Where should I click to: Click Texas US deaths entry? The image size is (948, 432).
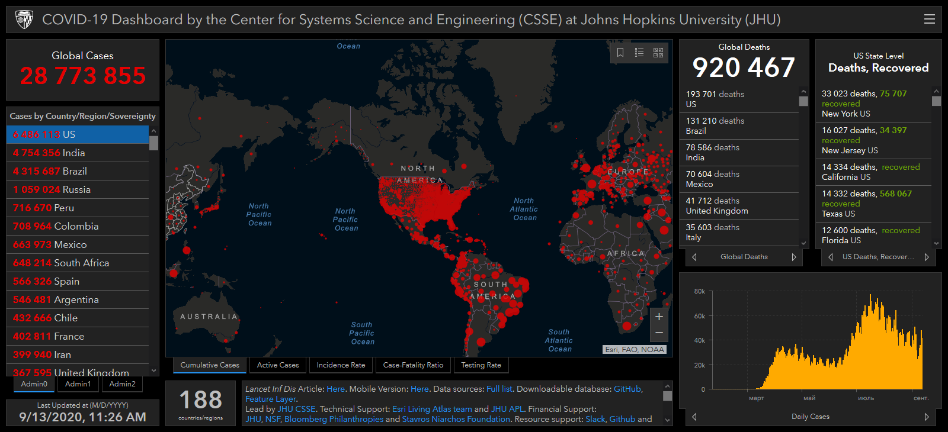click(x=874, y=204)
